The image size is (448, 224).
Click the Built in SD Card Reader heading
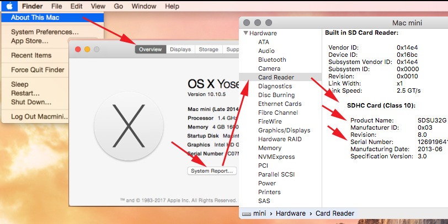(361, 33)
